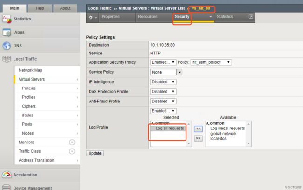Expand the Policies submenu arrow
This screenshot has height=190, width=303.
(x=77, y=88)
